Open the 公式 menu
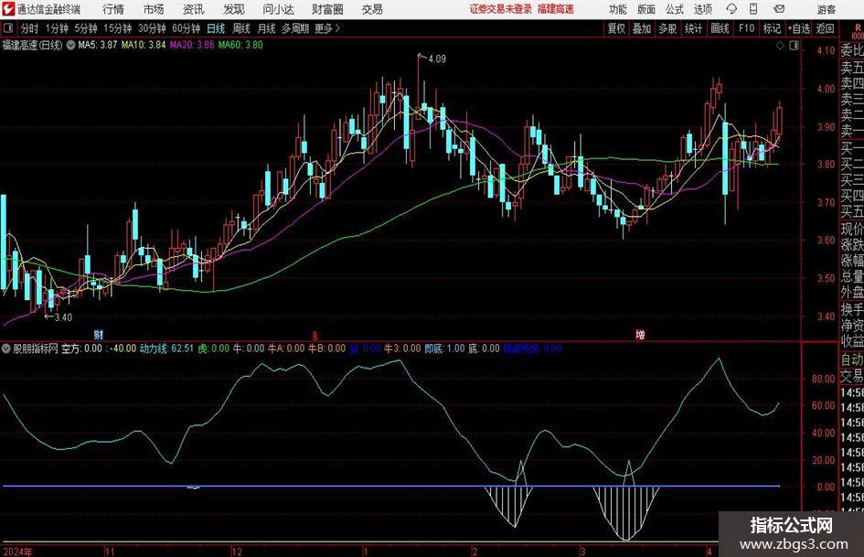 pos(674,9)
